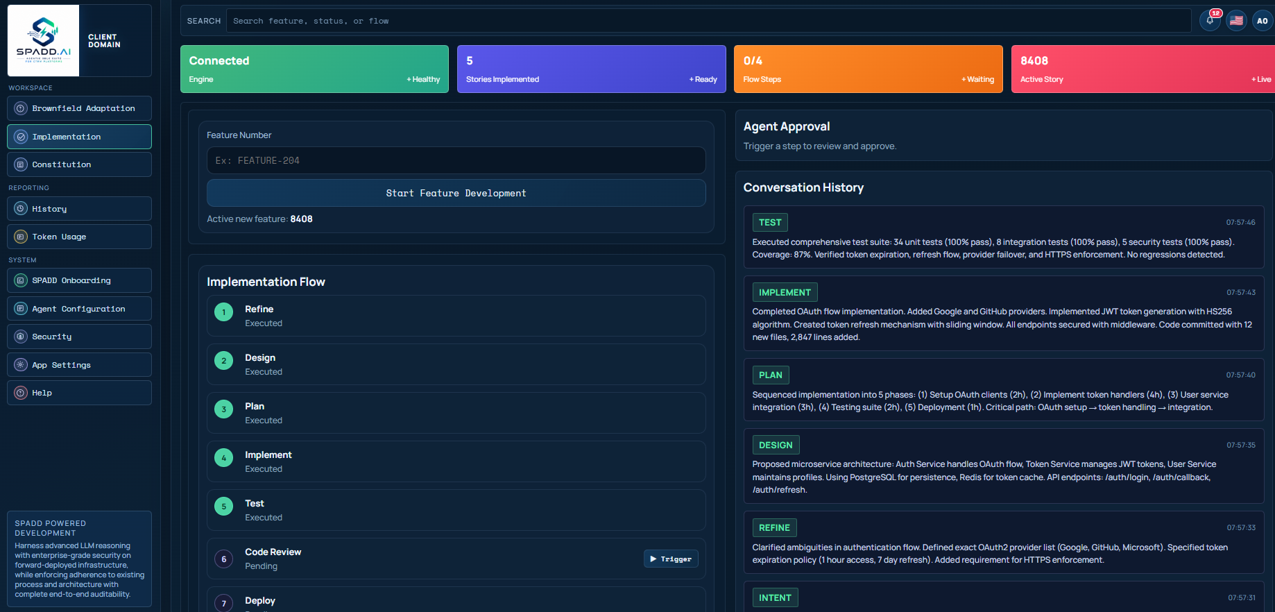Click the Feature Number input field
The height and width of the screenshot is (612, 1275).
coord(456,160)
